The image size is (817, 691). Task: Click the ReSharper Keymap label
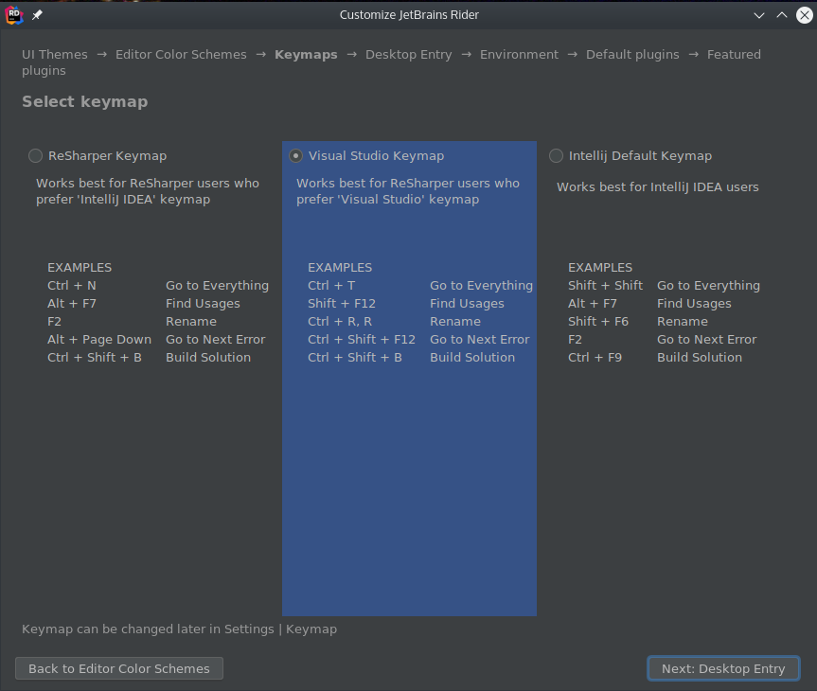107,156
